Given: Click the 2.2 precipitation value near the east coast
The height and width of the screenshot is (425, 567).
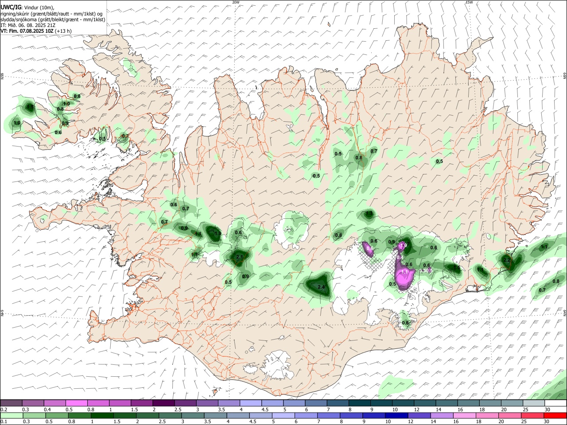Looking at the screenshot, I should coord(507,260).
